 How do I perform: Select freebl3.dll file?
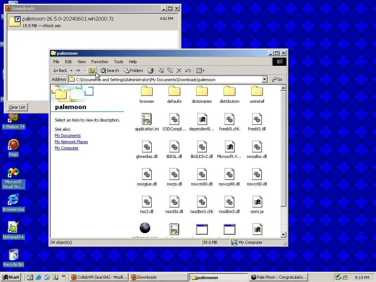pos(257,122)
